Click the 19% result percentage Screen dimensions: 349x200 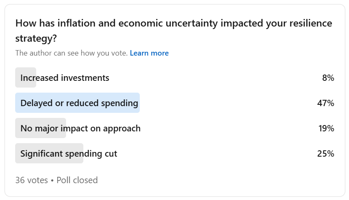point(326,128)
